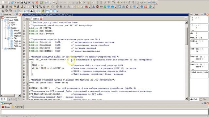
Task: Click the red CV AVR logo icon
Action: point(146,6)
